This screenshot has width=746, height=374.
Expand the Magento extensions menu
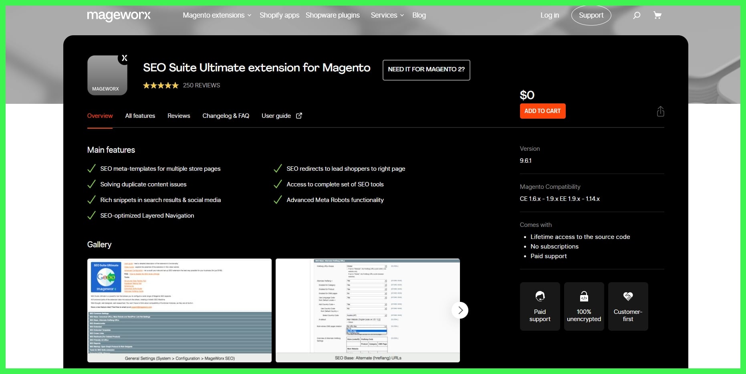(214, 15)
